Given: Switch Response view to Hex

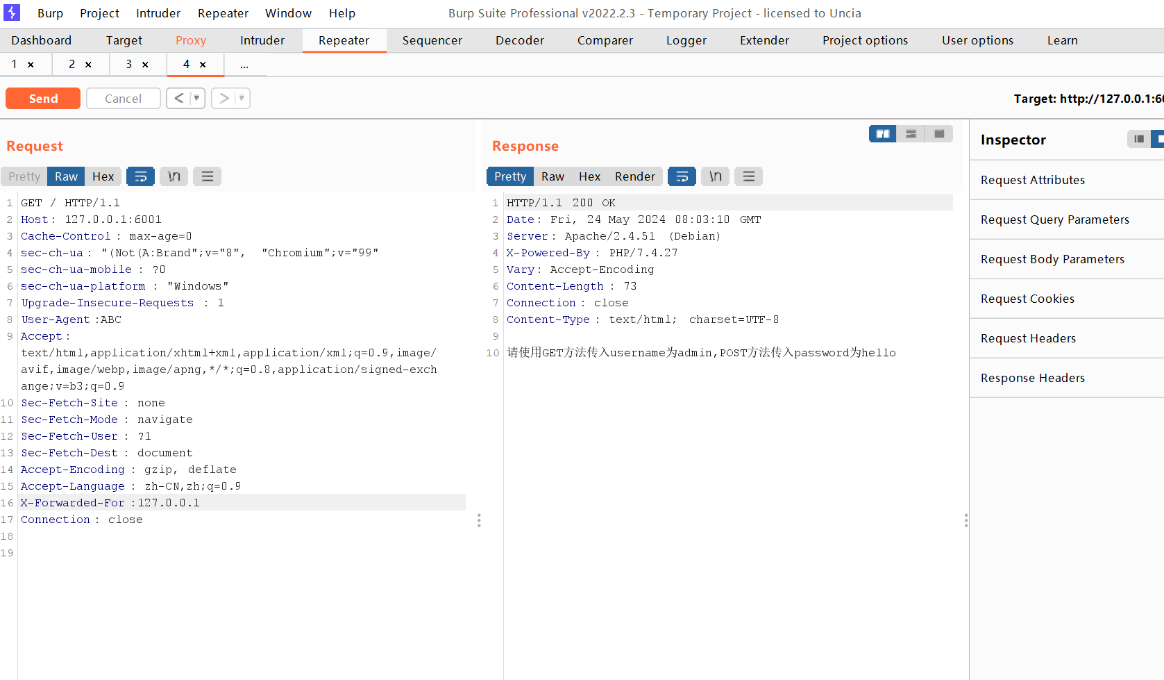Looking at the screenshot, I should coord(590,176).
